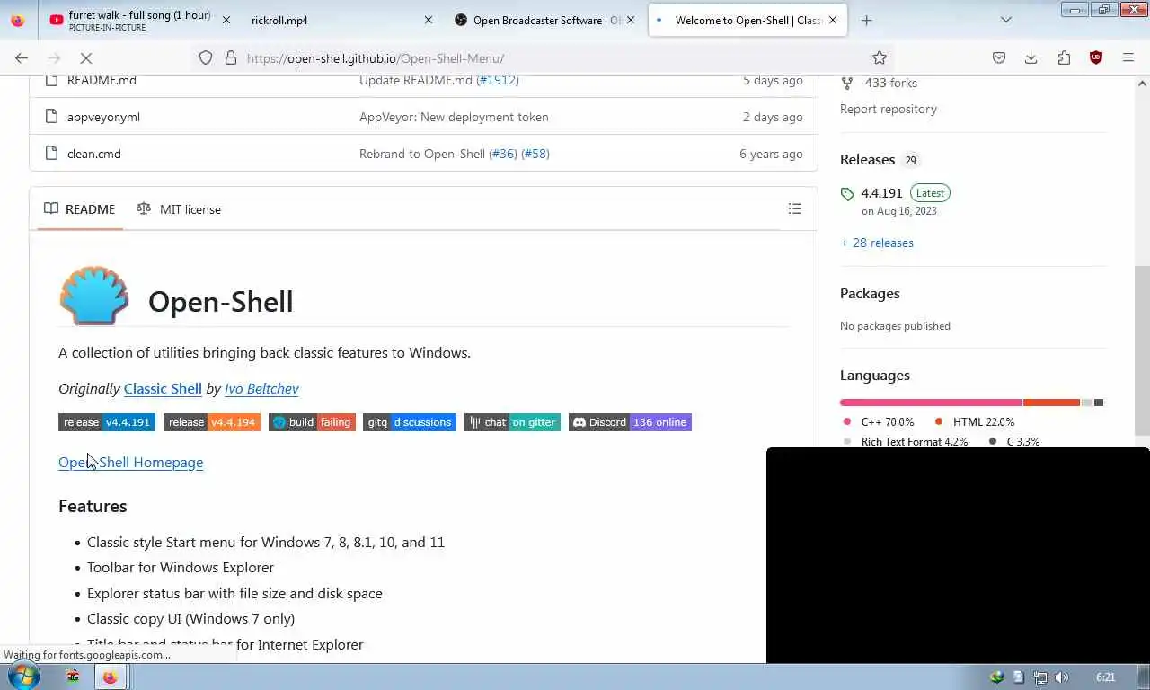Open the appveyor.yml file
This screenshot has height=690, width=1150.
(103, 117)
